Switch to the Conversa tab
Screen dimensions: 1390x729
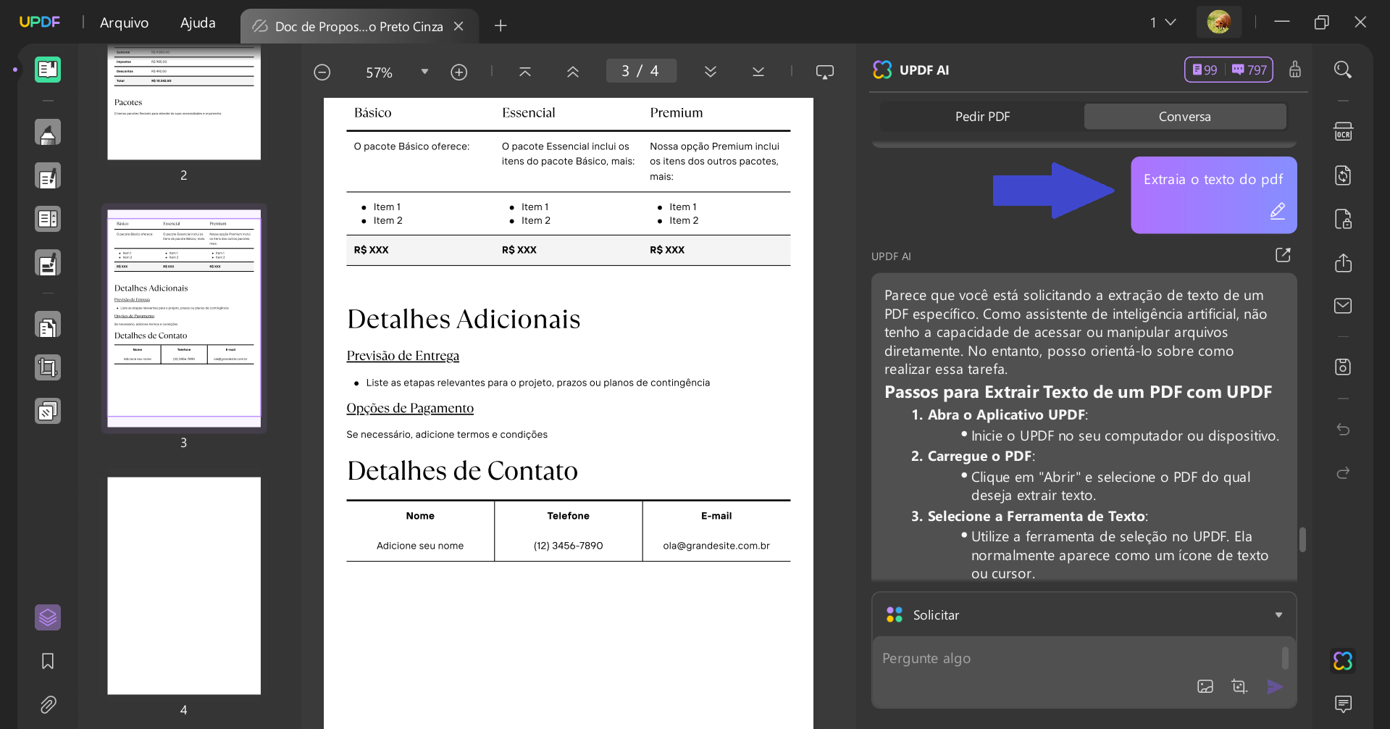(1185, 117)
